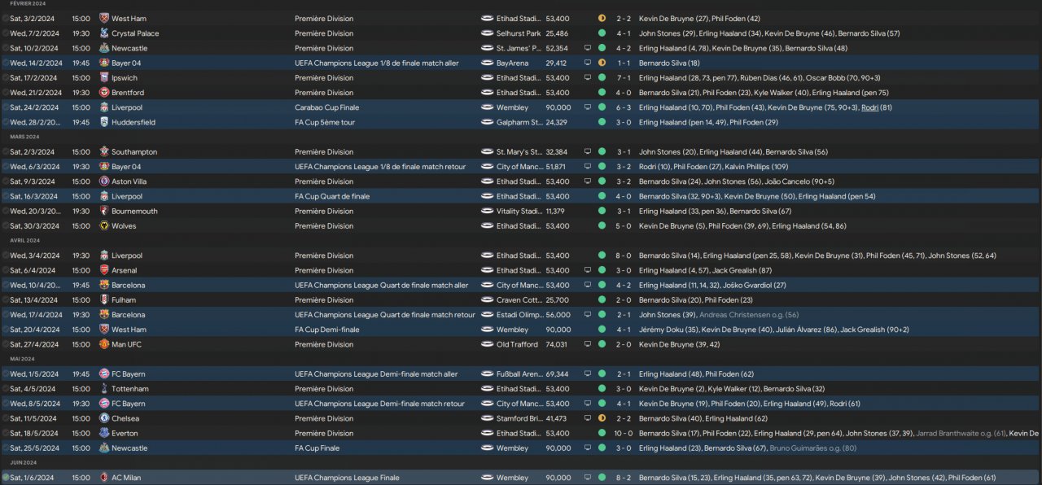Select the row circle for Wed, 7/2/2024

[5, 33]
